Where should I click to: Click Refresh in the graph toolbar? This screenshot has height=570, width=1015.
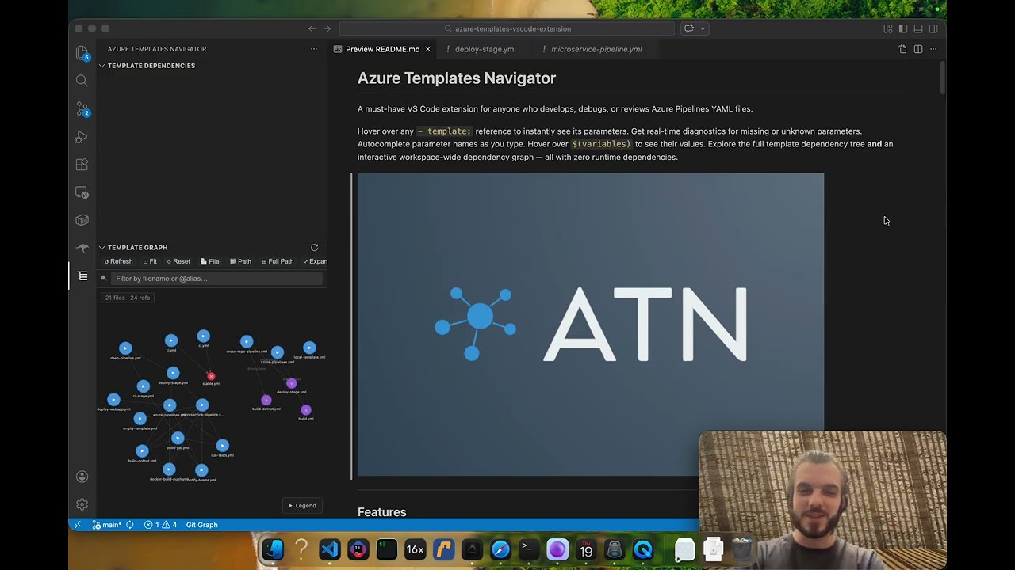119,261
